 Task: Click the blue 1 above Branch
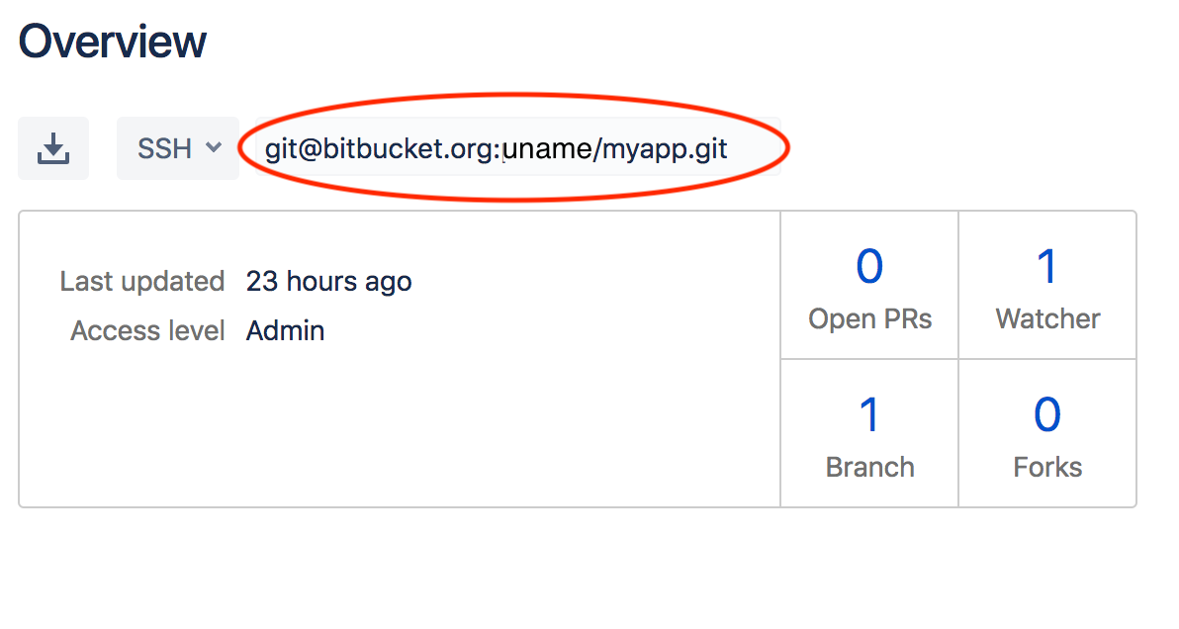(869, 415)
